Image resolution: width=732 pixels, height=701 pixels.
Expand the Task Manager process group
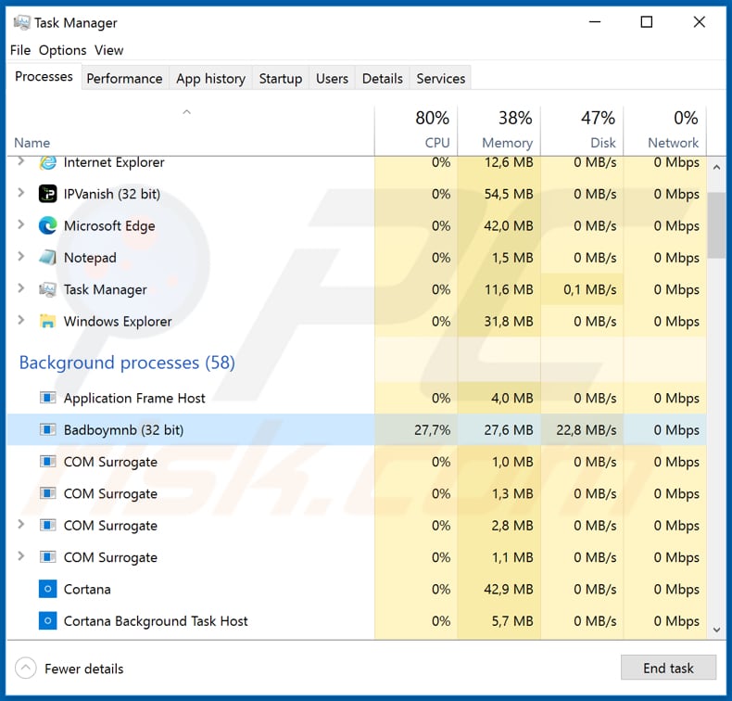[20, 288]
